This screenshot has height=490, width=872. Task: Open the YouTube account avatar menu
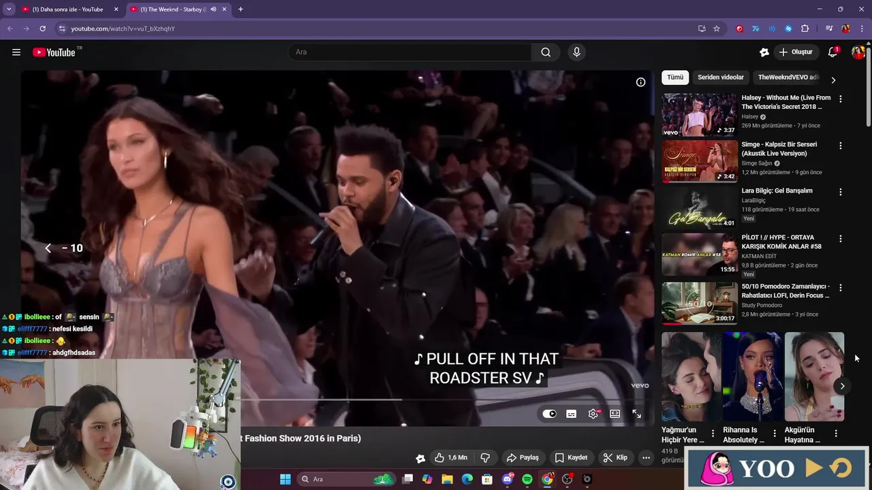pyautogui.click(x=858, y=52)
